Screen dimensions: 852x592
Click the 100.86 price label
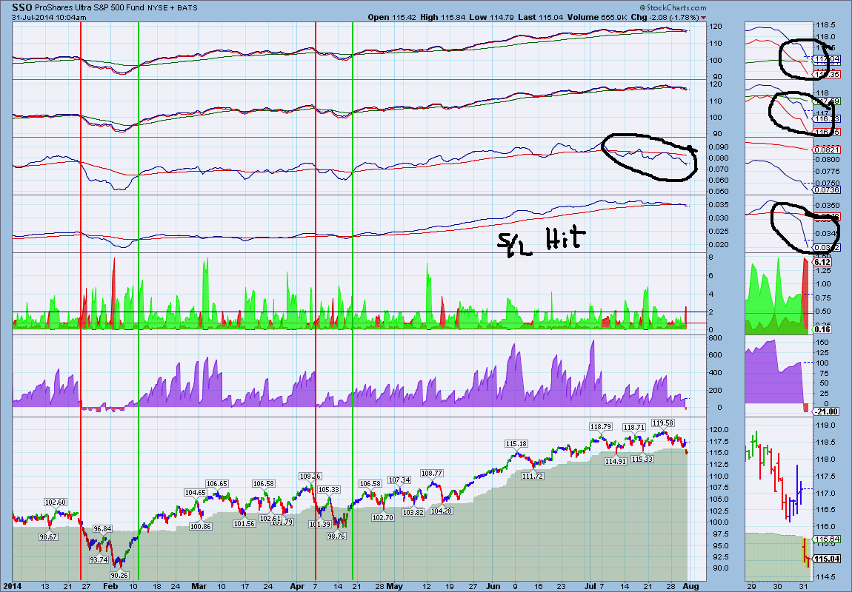(x=200, y=526)
